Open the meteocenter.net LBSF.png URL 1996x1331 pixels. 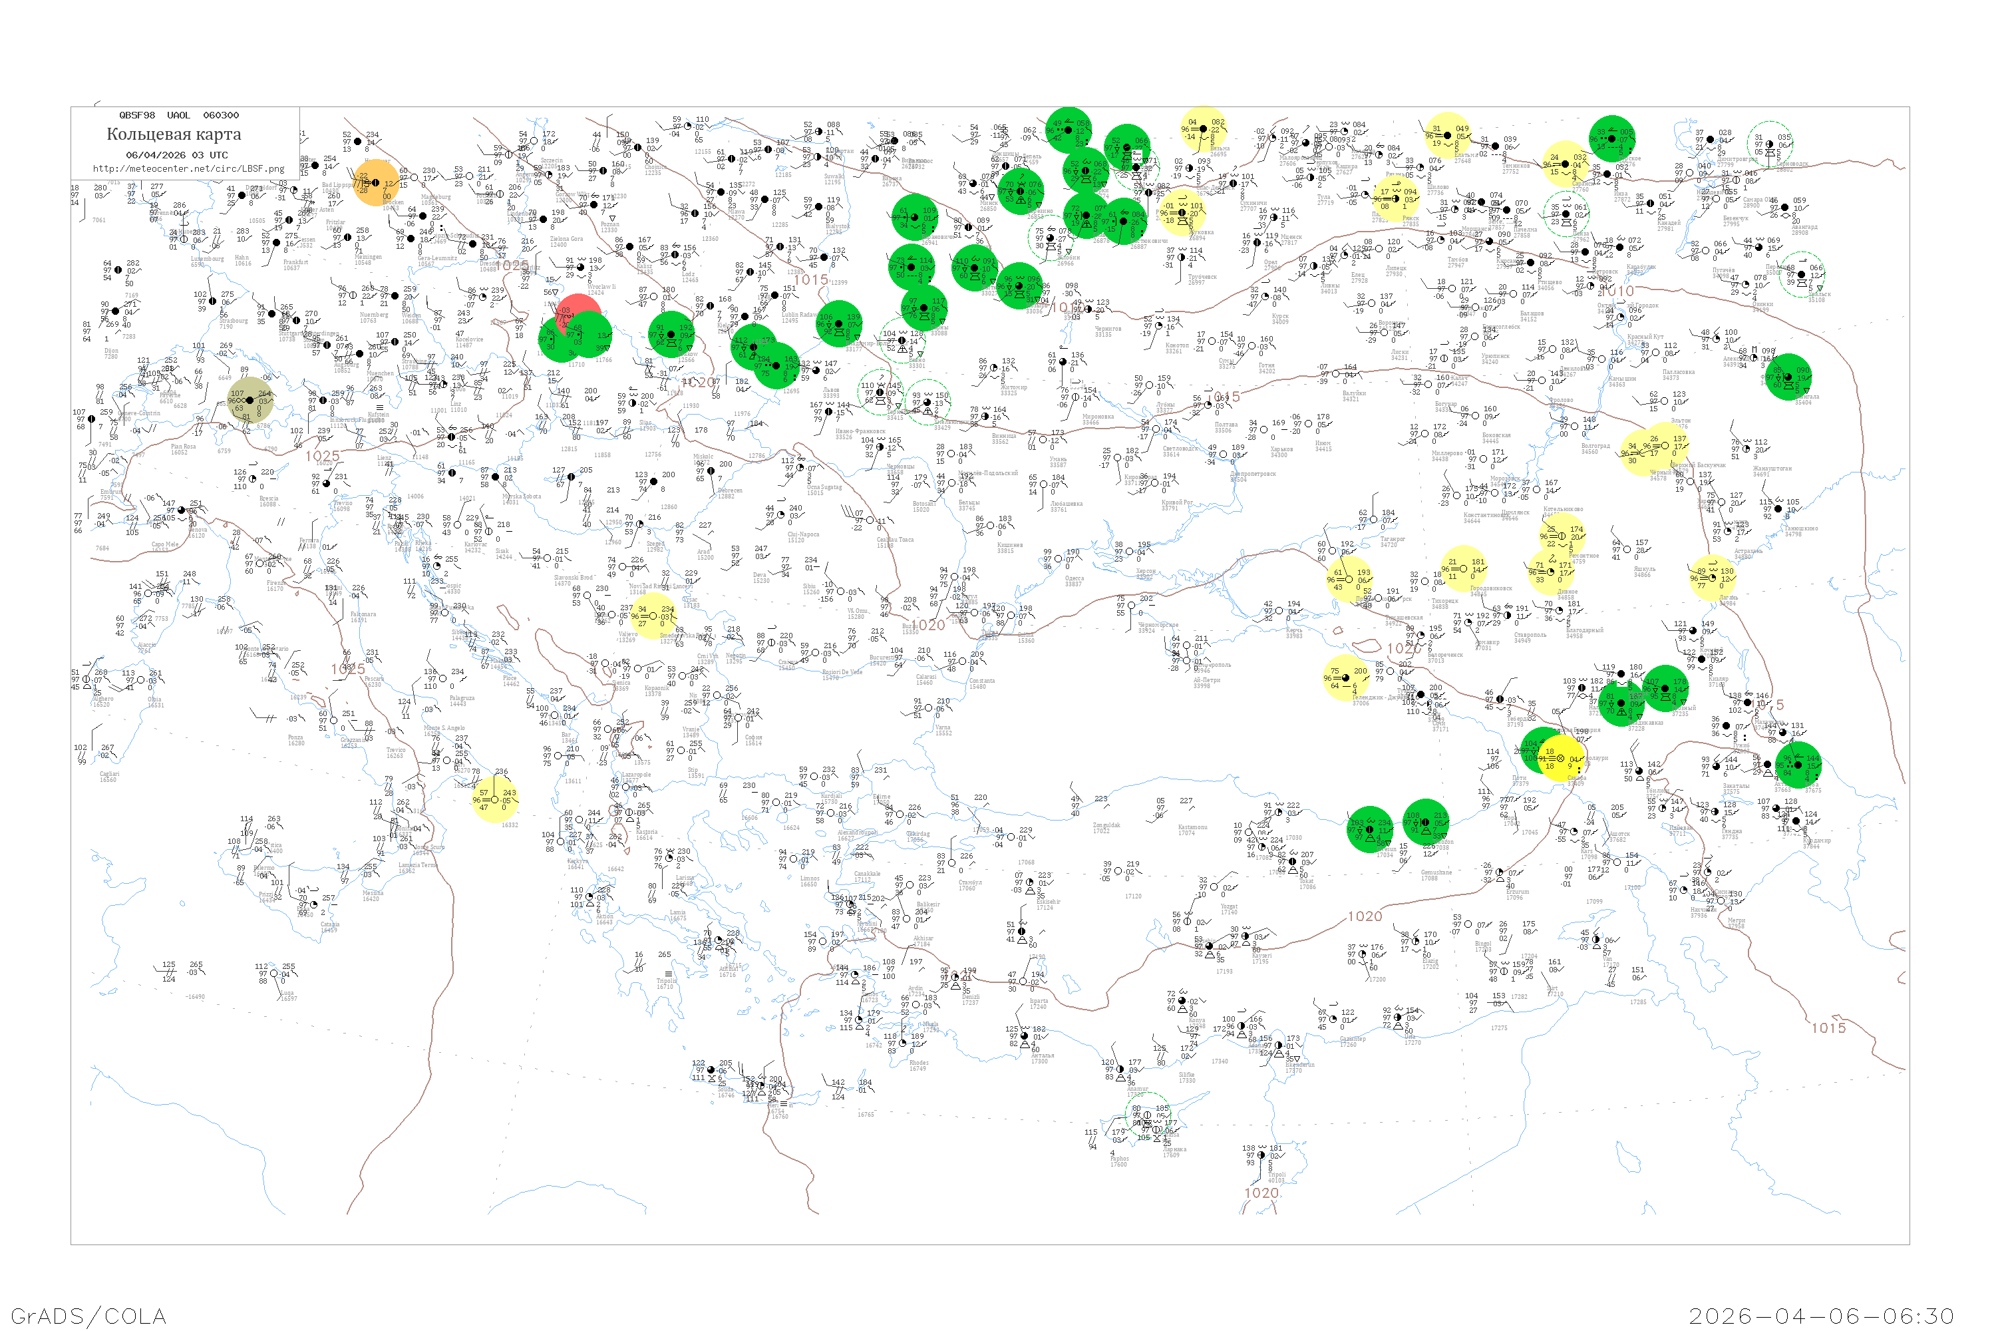[188, 169]
